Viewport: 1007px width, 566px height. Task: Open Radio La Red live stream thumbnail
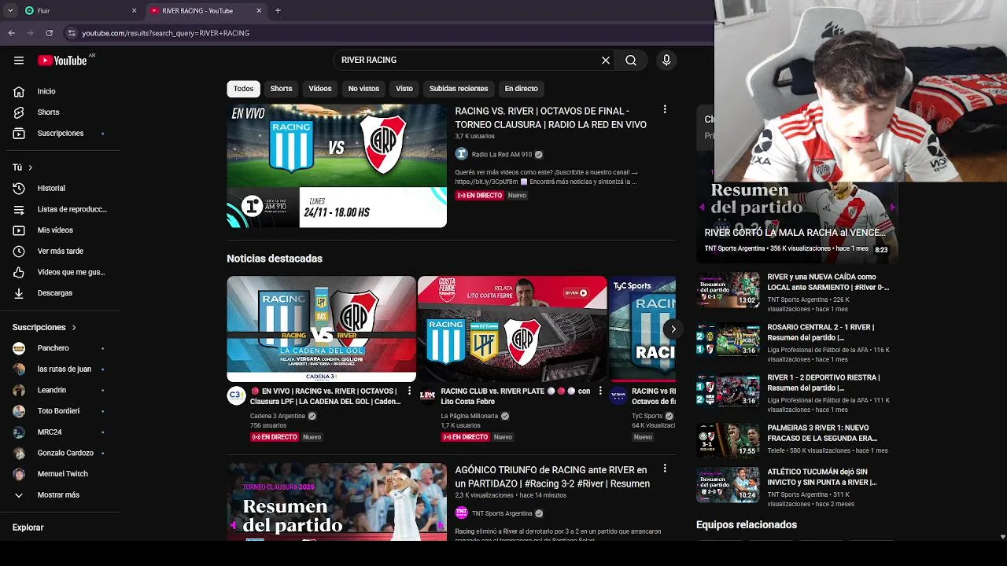point(337,166)
